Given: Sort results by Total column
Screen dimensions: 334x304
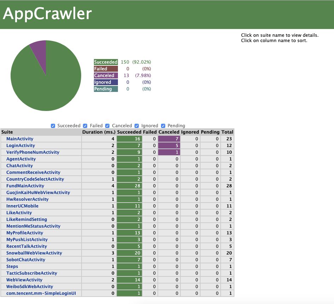Looking at the screenshot, I should [227, 132].
